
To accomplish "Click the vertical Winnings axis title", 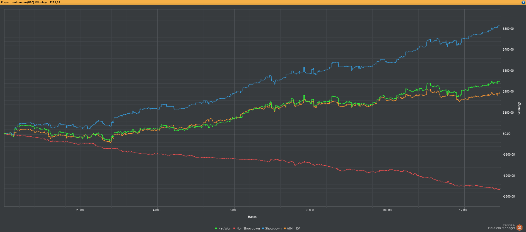I will click(519, 108).
